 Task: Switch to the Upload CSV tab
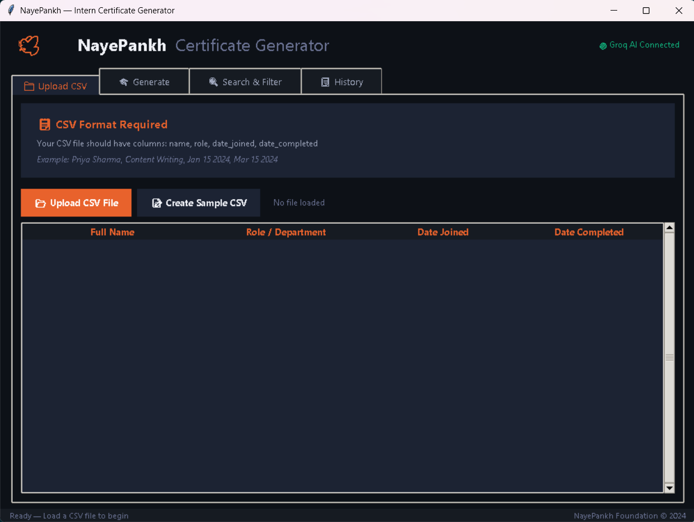[x=56, y=86]
